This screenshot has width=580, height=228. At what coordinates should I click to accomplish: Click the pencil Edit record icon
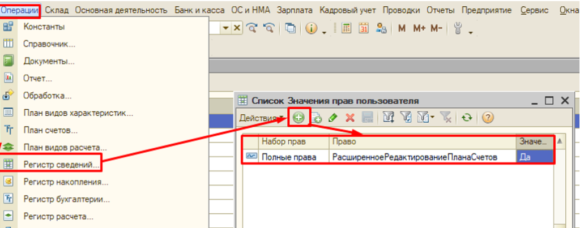click(334, 118)
